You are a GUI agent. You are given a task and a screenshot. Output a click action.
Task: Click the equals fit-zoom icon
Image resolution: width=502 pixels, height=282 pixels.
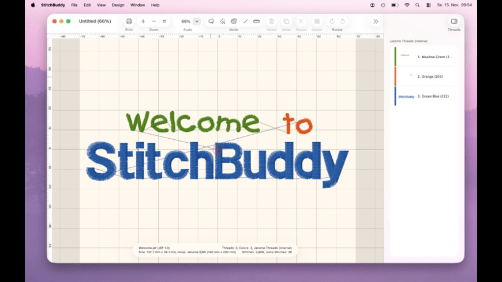point(164,21)
